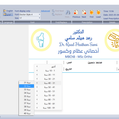Switch the language to English
The image size is (119, 119).
pos(8,11)
